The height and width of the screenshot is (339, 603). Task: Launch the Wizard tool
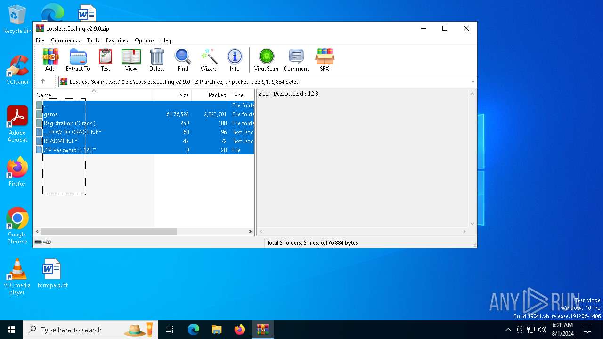[209, 60]
